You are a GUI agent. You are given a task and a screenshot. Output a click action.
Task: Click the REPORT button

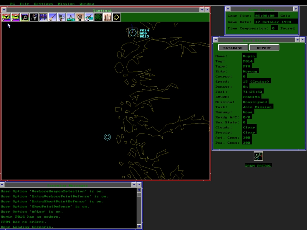pos(264,48)
